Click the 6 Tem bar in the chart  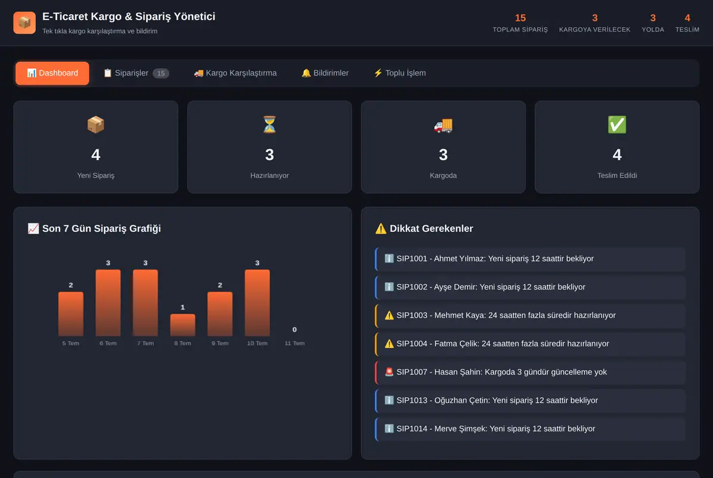[x=108, y=303]
